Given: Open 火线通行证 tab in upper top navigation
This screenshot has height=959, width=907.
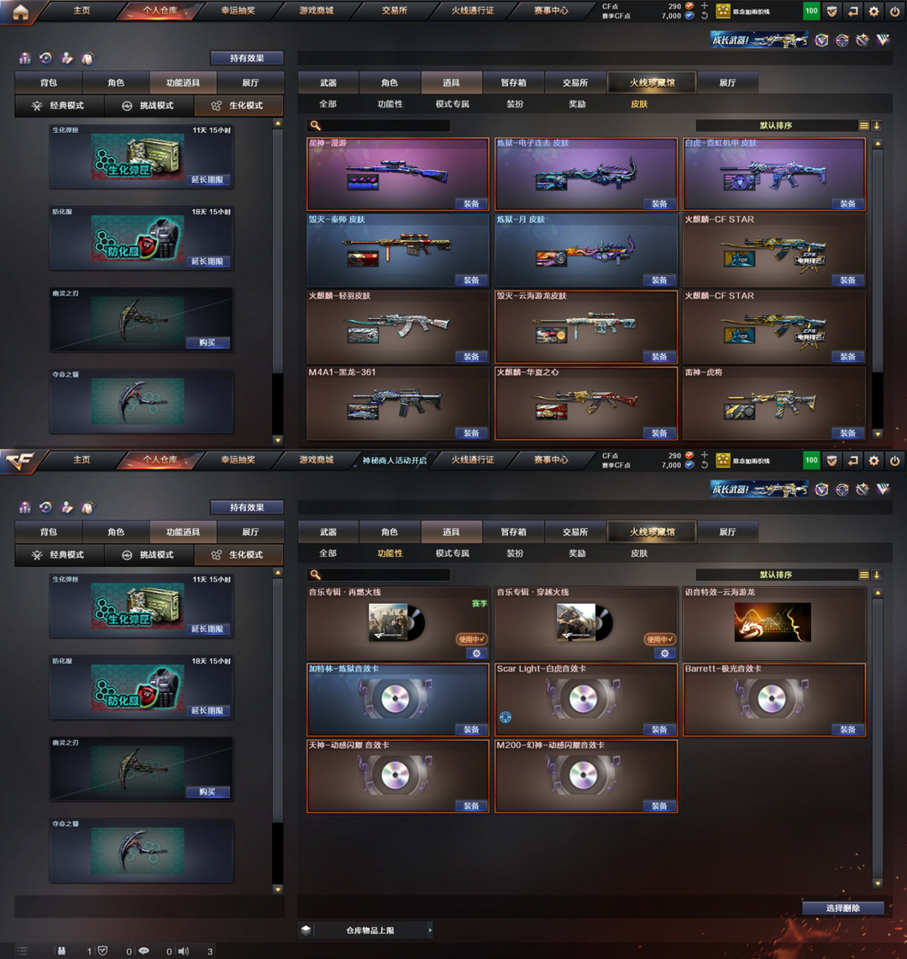Looking at the screenshot, I should (473, 11).
